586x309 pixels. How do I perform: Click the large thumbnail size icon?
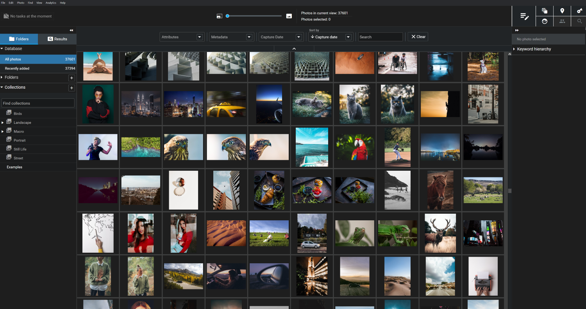tap(289, 16)
